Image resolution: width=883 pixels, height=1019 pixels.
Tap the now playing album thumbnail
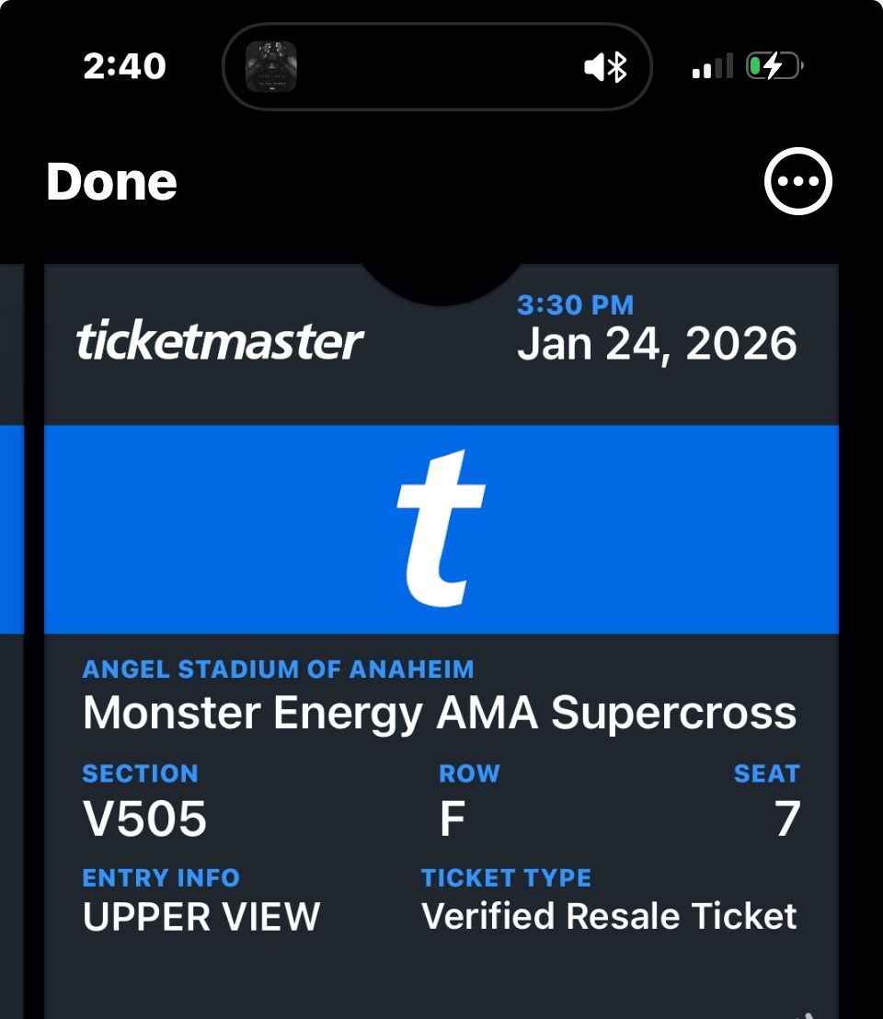pos(270,66)
